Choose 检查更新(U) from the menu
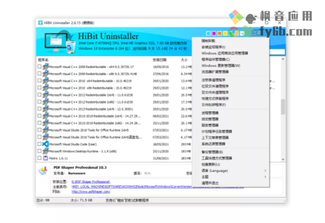The width and height of the screenshot is (325, 223). coord(210,164)
